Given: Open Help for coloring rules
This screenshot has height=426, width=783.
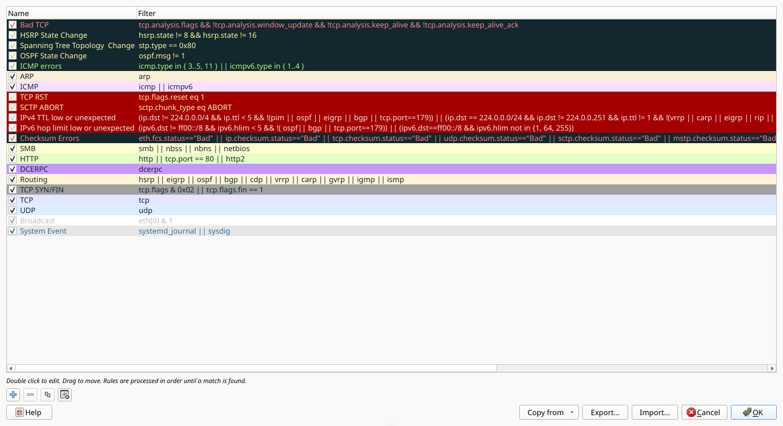Looking at the screenshot, I should tap(29, 412).
